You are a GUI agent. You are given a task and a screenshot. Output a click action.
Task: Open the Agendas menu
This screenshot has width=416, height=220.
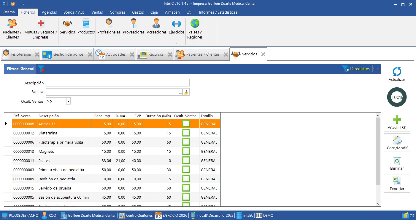click(x=49, y=12)
